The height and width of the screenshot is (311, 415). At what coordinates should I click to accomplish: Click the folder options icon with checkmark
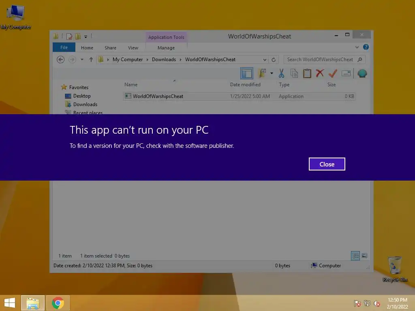[262, 73]
